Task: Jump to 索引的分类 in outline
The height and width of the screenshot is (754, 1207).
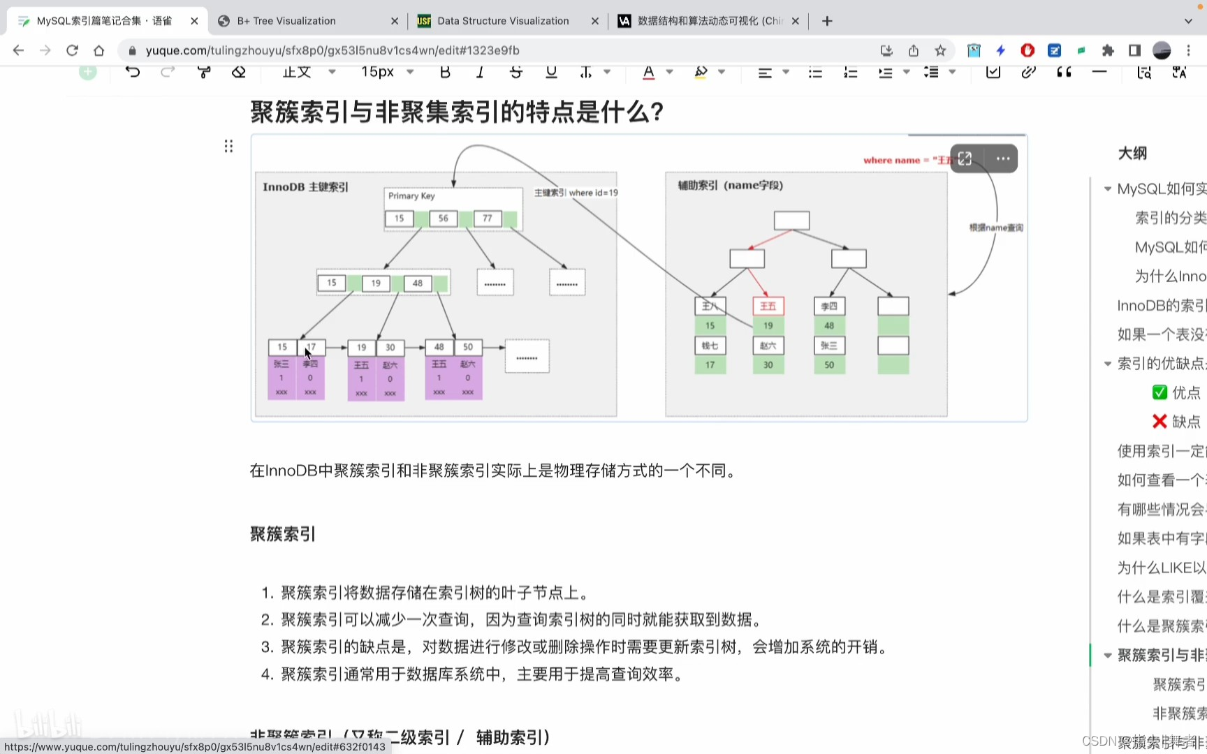Action: pos(1171,218)
